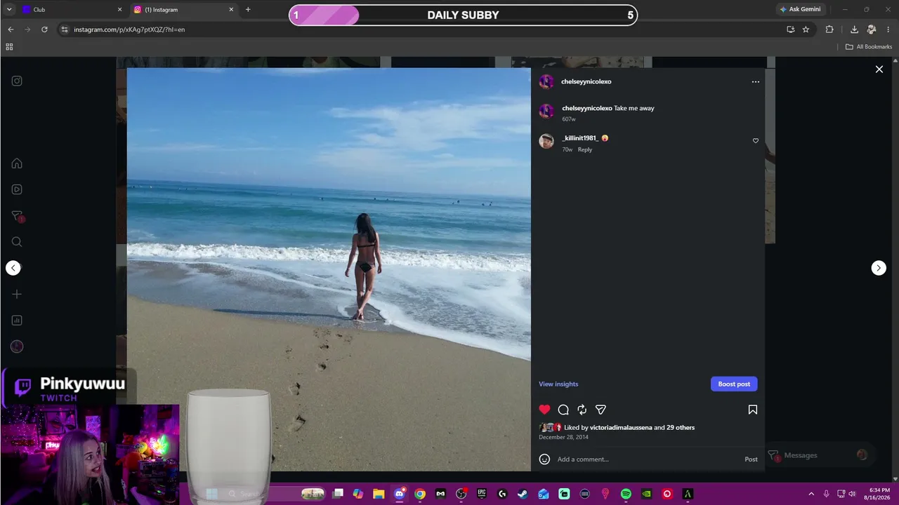Open the apps grid in the bookmarks bar
Screen dimensions: 899x505
pyautogui.click(x=9, y=47)
